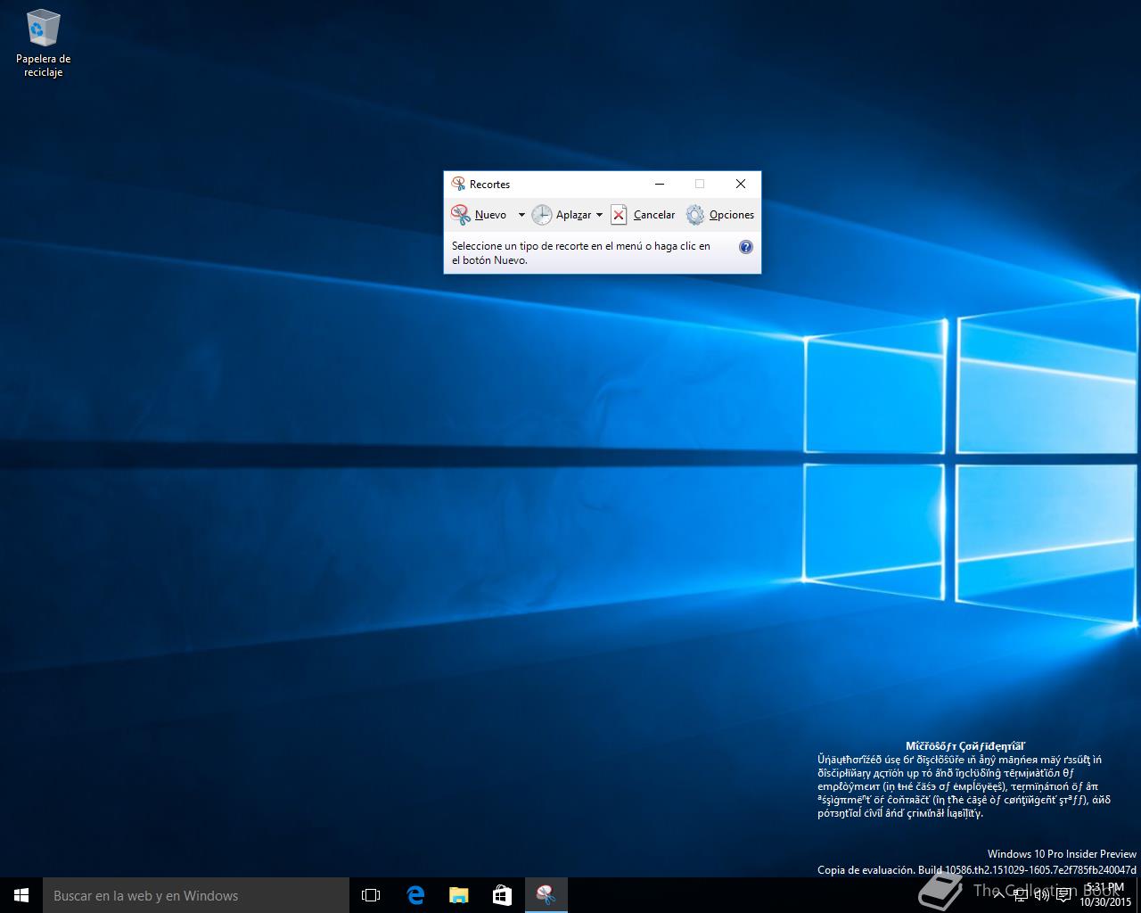Click the network tray icon
Screen dimensions: 1141x913
click(1021, 895)
